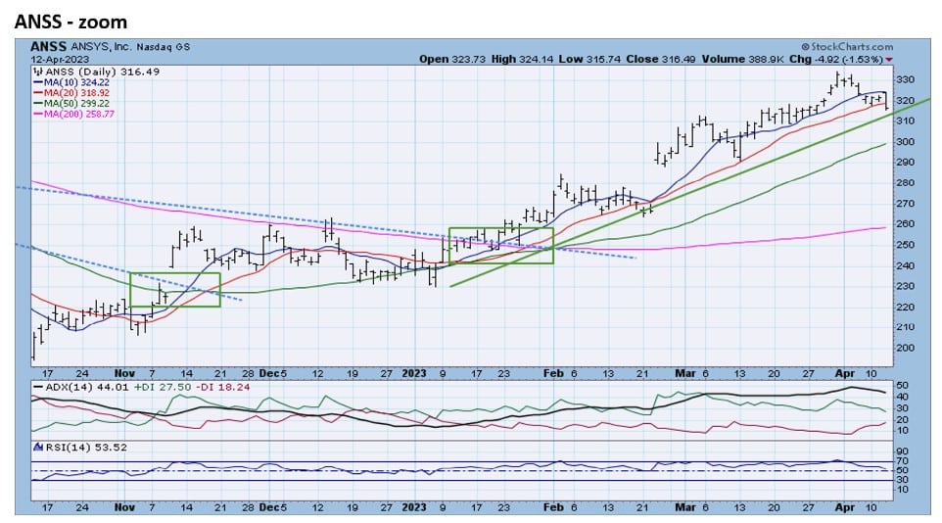Viewport: 942px width, 523px height.
Task: Click the 'ANSS - zoom' heading
Action: click(71, 23)
